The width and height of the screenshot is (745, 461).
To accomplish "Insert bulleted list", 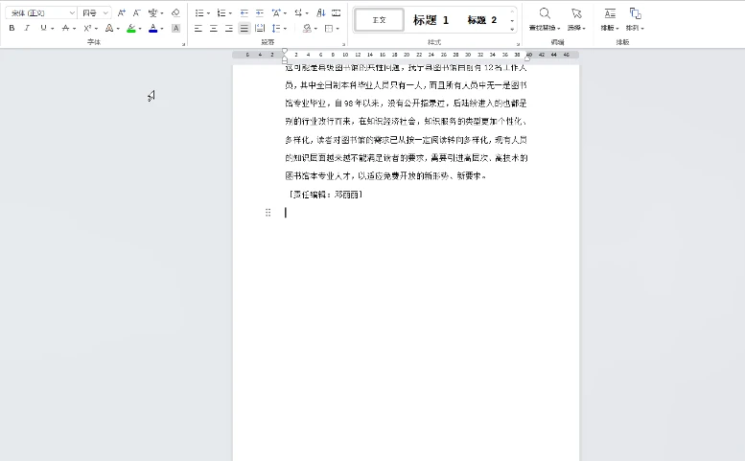I will tap(199, 12).
